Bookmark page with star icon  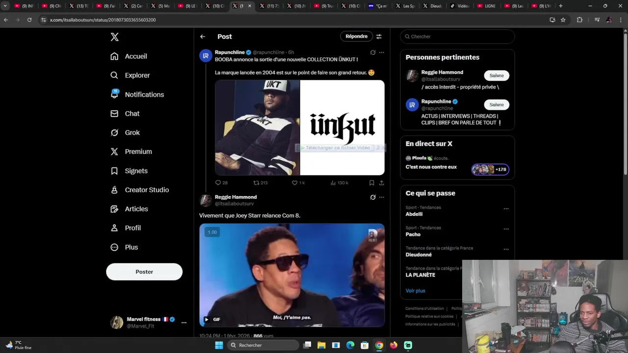click(563, 20)
